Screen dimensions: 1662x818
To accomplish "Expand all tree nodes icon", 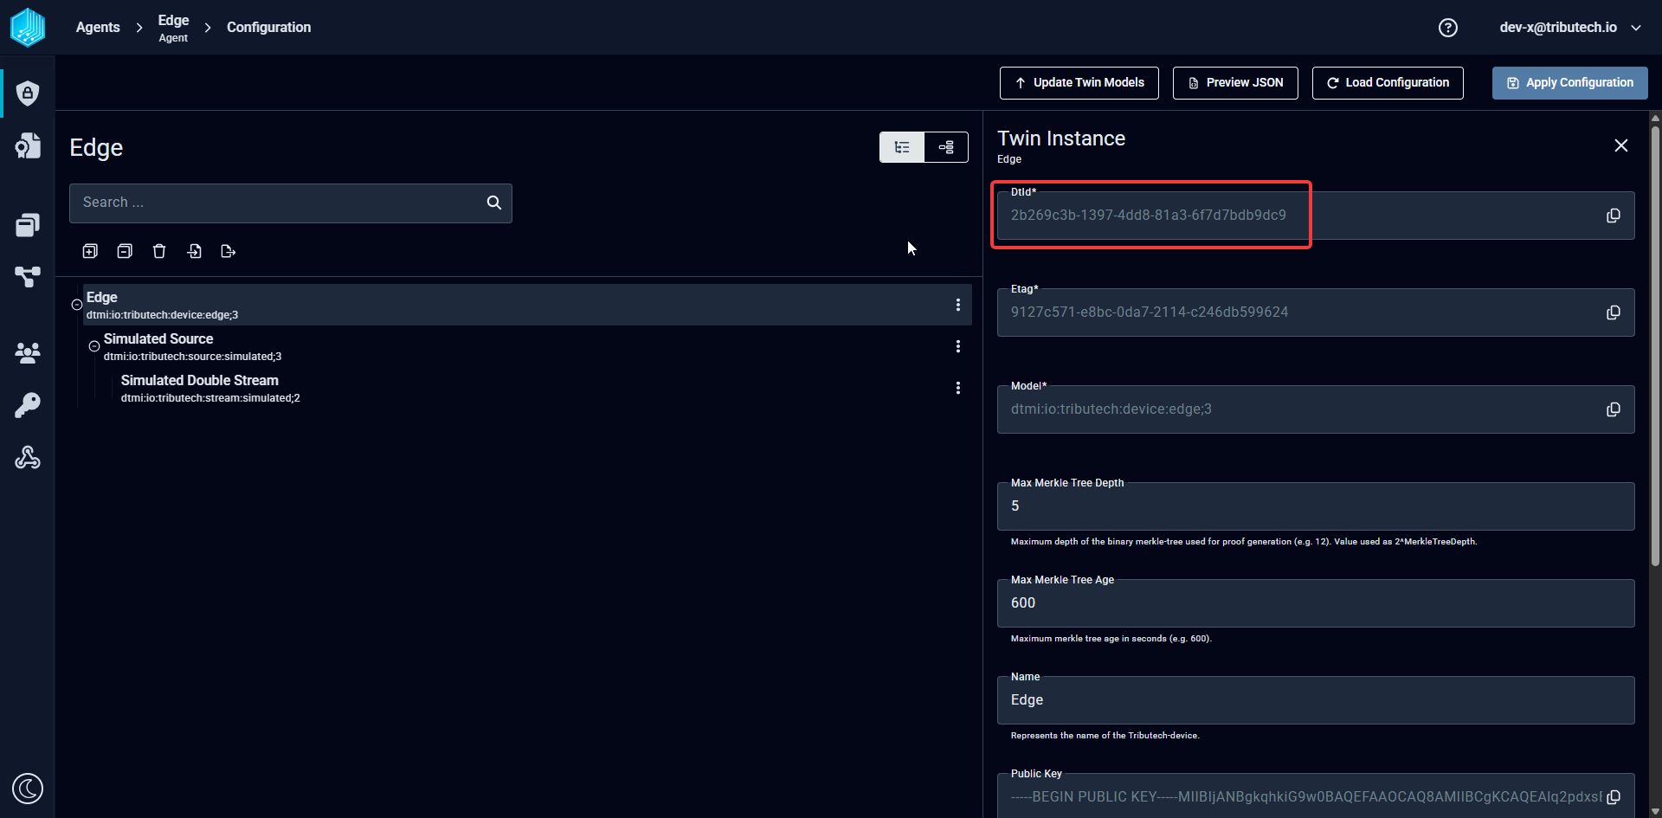I will point(90,251).
